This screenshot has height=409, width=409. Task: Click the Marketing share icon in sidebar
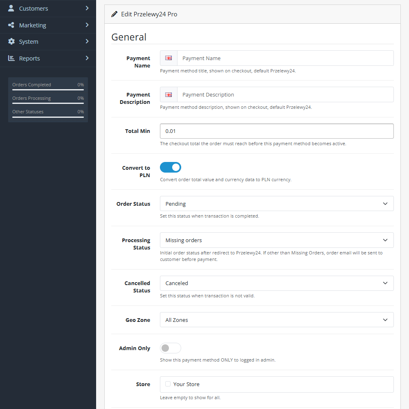pyautogui.click(x=11, y=25)
